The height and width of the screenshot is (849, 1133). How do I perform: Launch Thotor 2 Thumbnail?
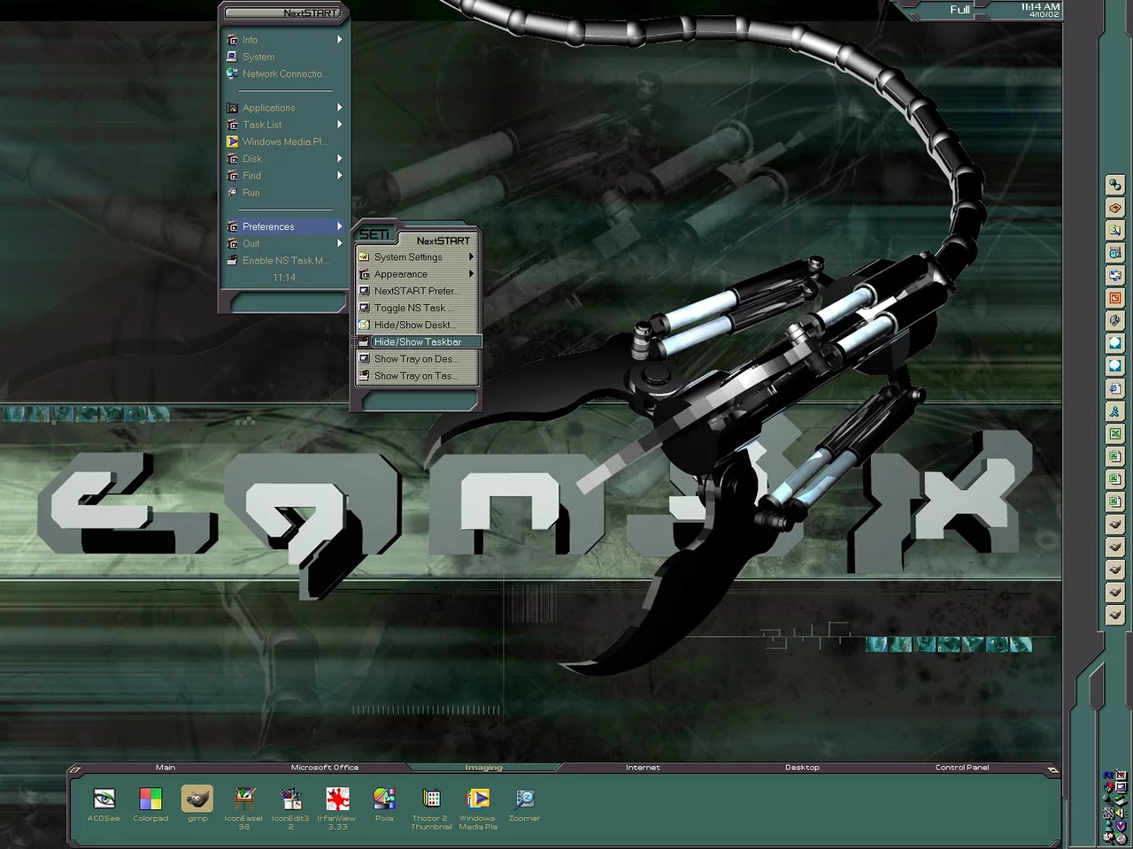tap(431, 799)
